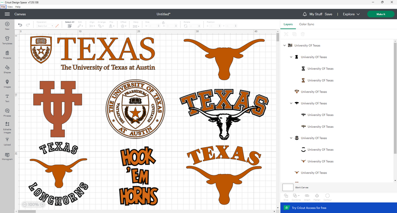Click the Rotate angle input field
397x213 pixels.
(x=194, y=26)
